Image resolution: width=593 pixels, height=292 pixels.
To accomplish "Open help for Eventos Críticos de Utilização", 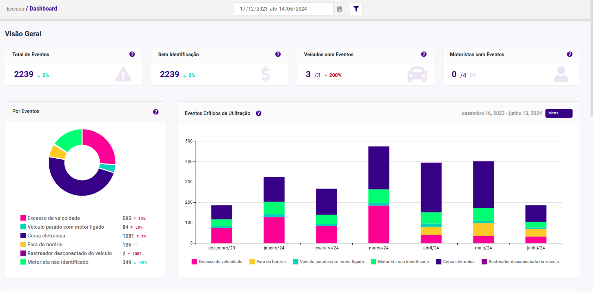I will pyautogui.click(x=259, y=113).
